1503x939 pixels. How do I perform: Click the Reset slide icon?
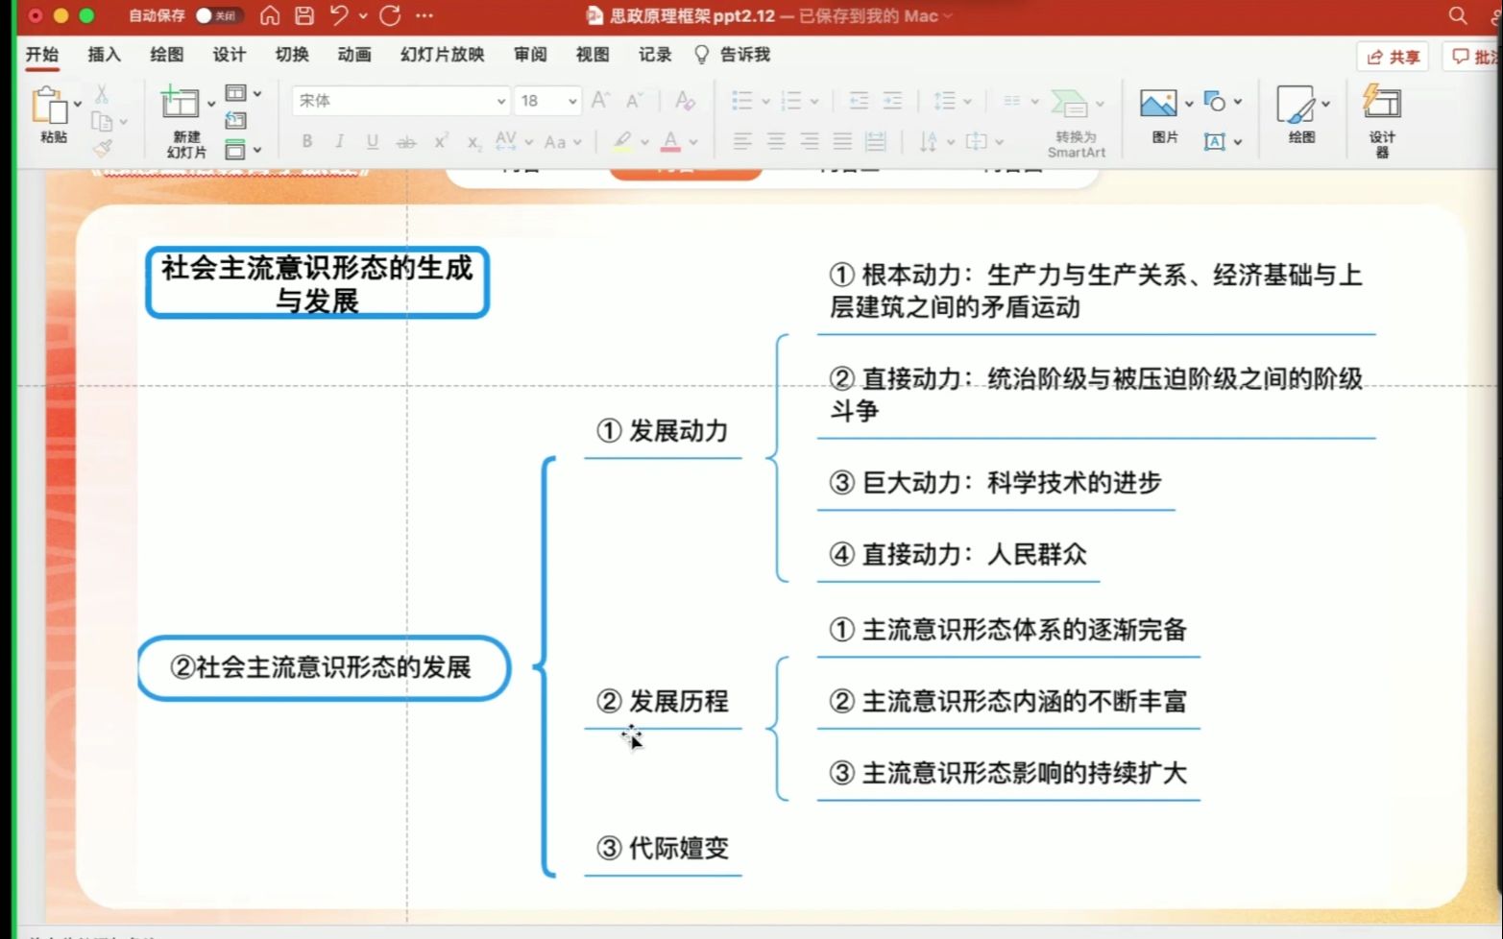pyautogui.click(x=236, y=121)
